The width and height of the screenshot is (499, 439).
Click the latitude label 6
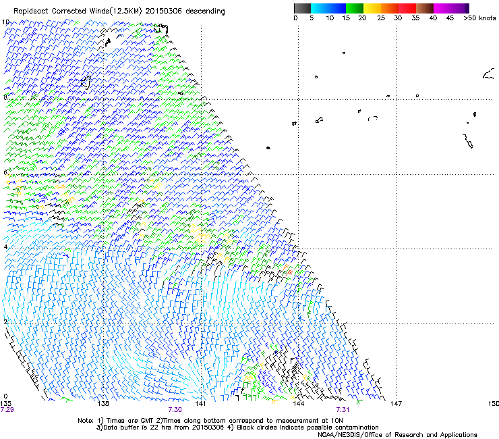5,172
